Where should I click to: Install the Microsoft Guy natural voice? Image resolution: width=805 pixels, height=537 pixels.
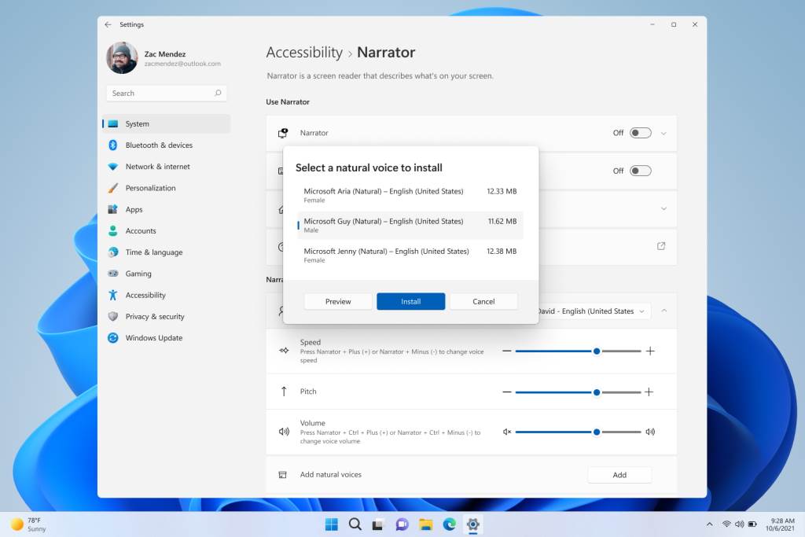click(410, 301)
